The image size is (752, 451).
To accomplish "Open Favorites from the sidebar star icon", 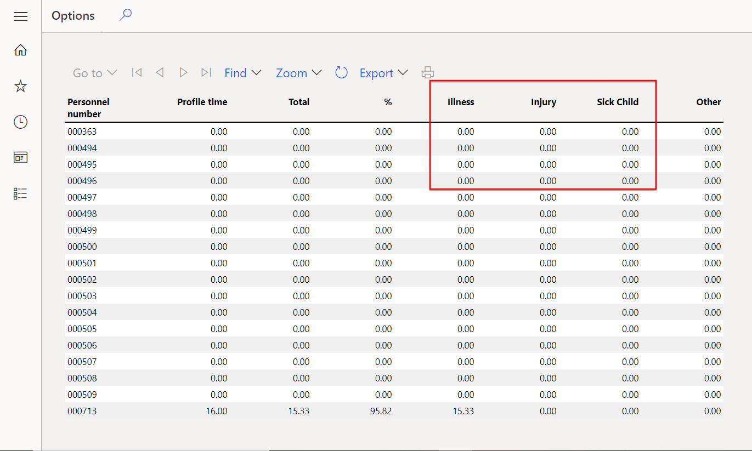I will [20, 85].
